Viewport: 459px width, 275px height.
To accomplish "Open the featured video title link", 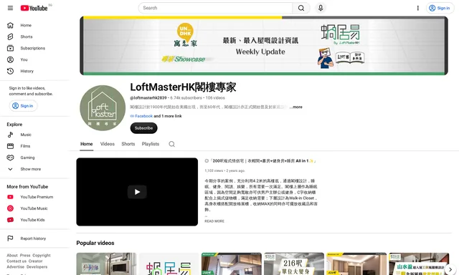I will (x=260, y=161).
